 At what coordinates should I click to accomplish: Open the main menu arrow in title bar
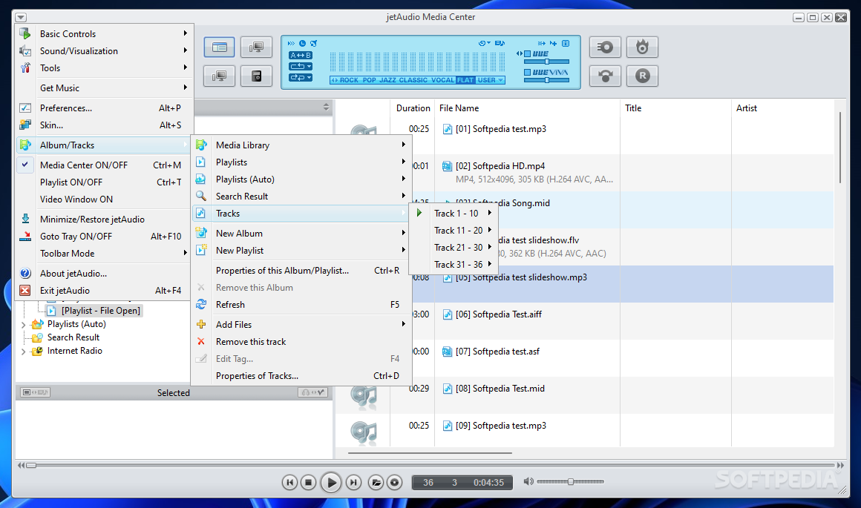click(x=21, y=18)
